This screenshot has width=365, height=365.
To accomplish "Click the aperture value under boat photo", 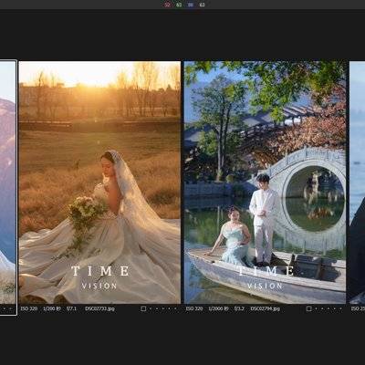I will [x=239, y=308].
